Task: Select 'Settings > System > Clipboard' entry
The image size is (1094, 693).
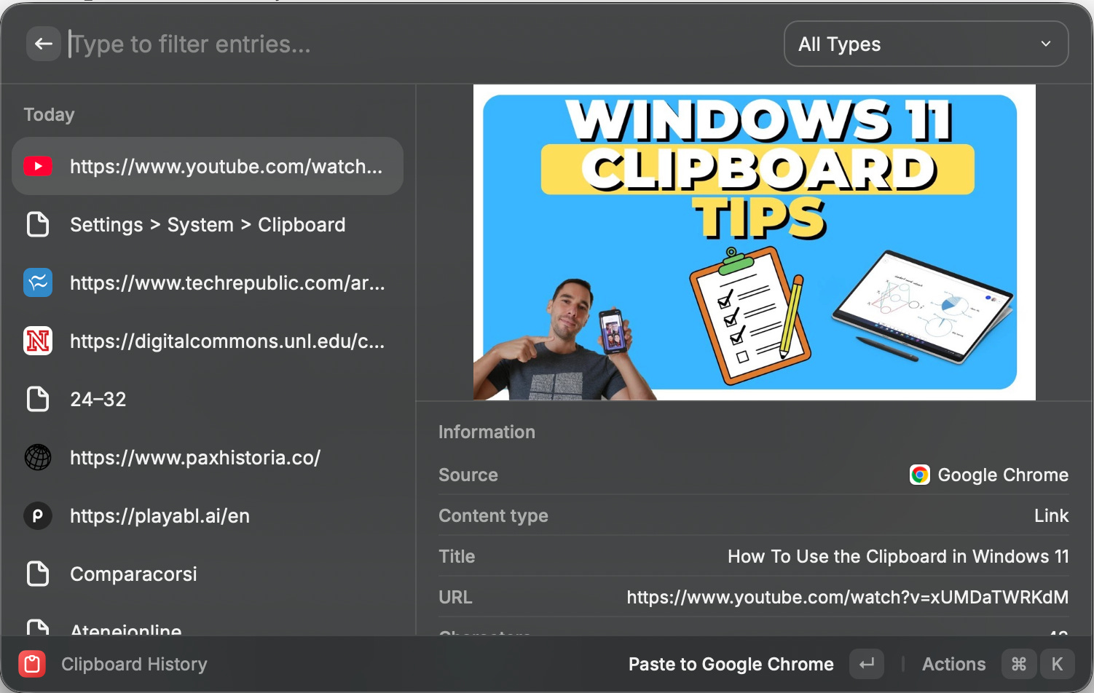Action: [x=208, y=224]
